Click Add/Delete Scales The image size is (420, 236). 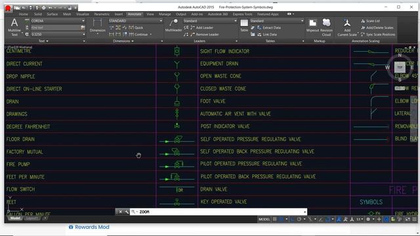377,28
